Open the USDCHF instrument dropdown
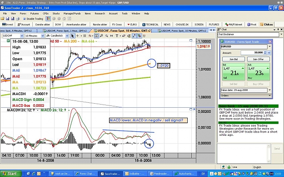The height and width of the screenshot is (177, 284). click(x=21, y=36)
